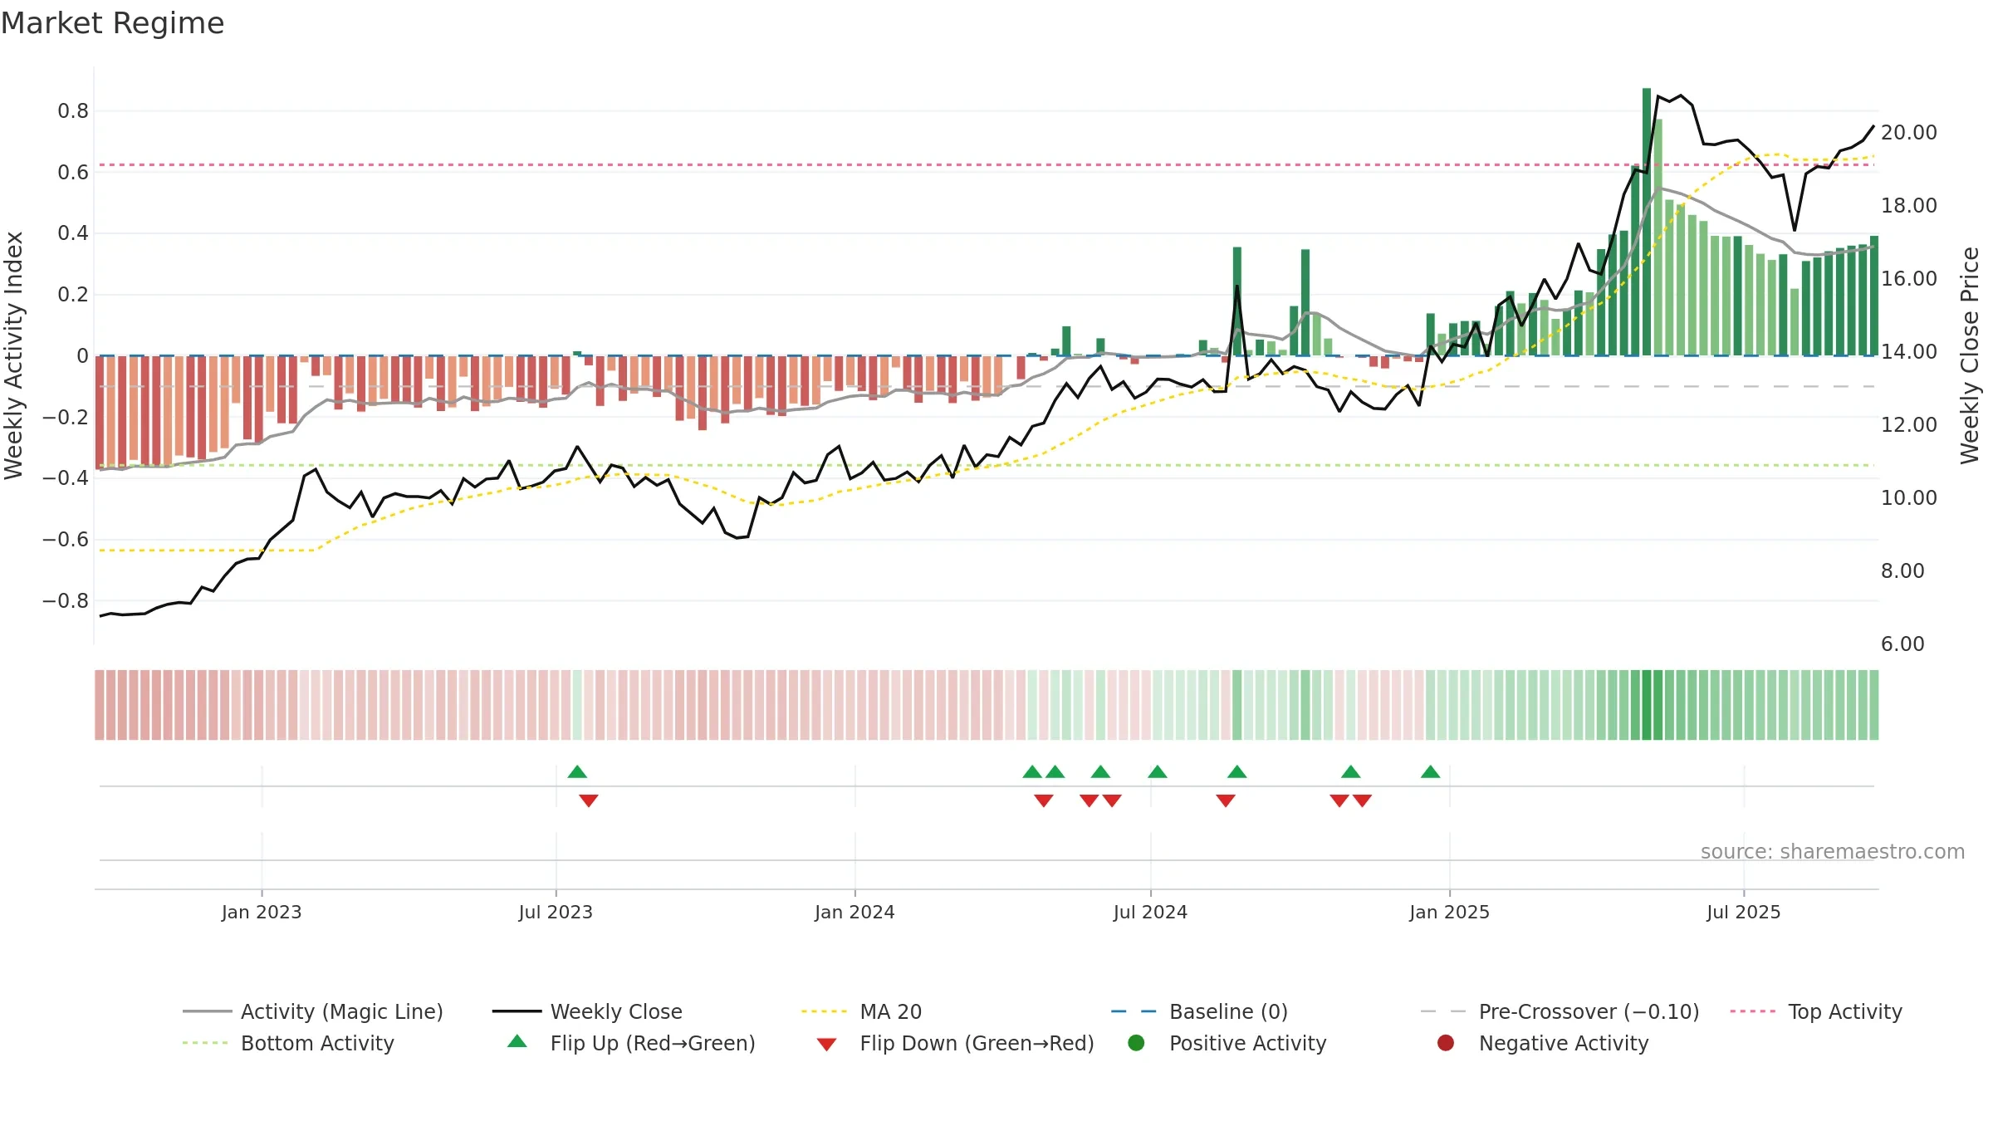Viewport: 1993px width, 1121px height.
Task: Click the Activity (Magic Line) legend entry
Action: (313, 1011)
